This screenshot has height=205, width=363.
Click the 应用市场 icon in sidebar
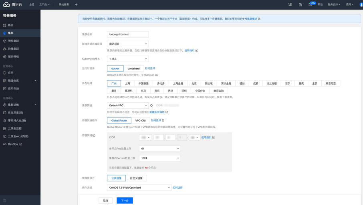5,88
